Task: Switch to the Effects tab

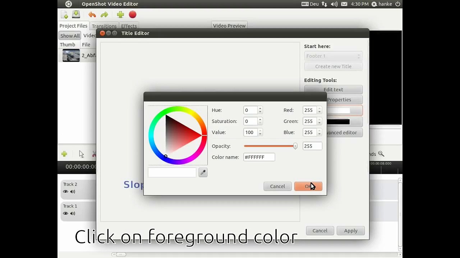Action: [x=129, y=26]
